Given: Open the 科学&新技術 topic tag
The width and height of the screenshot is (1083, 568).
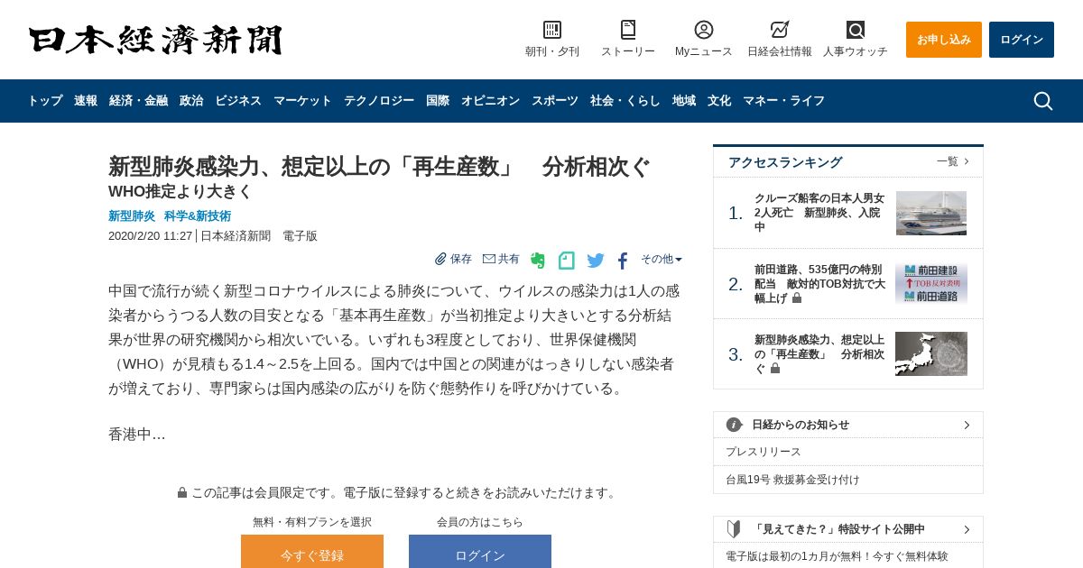Looking at the screenshot, I should click(198, 216).
